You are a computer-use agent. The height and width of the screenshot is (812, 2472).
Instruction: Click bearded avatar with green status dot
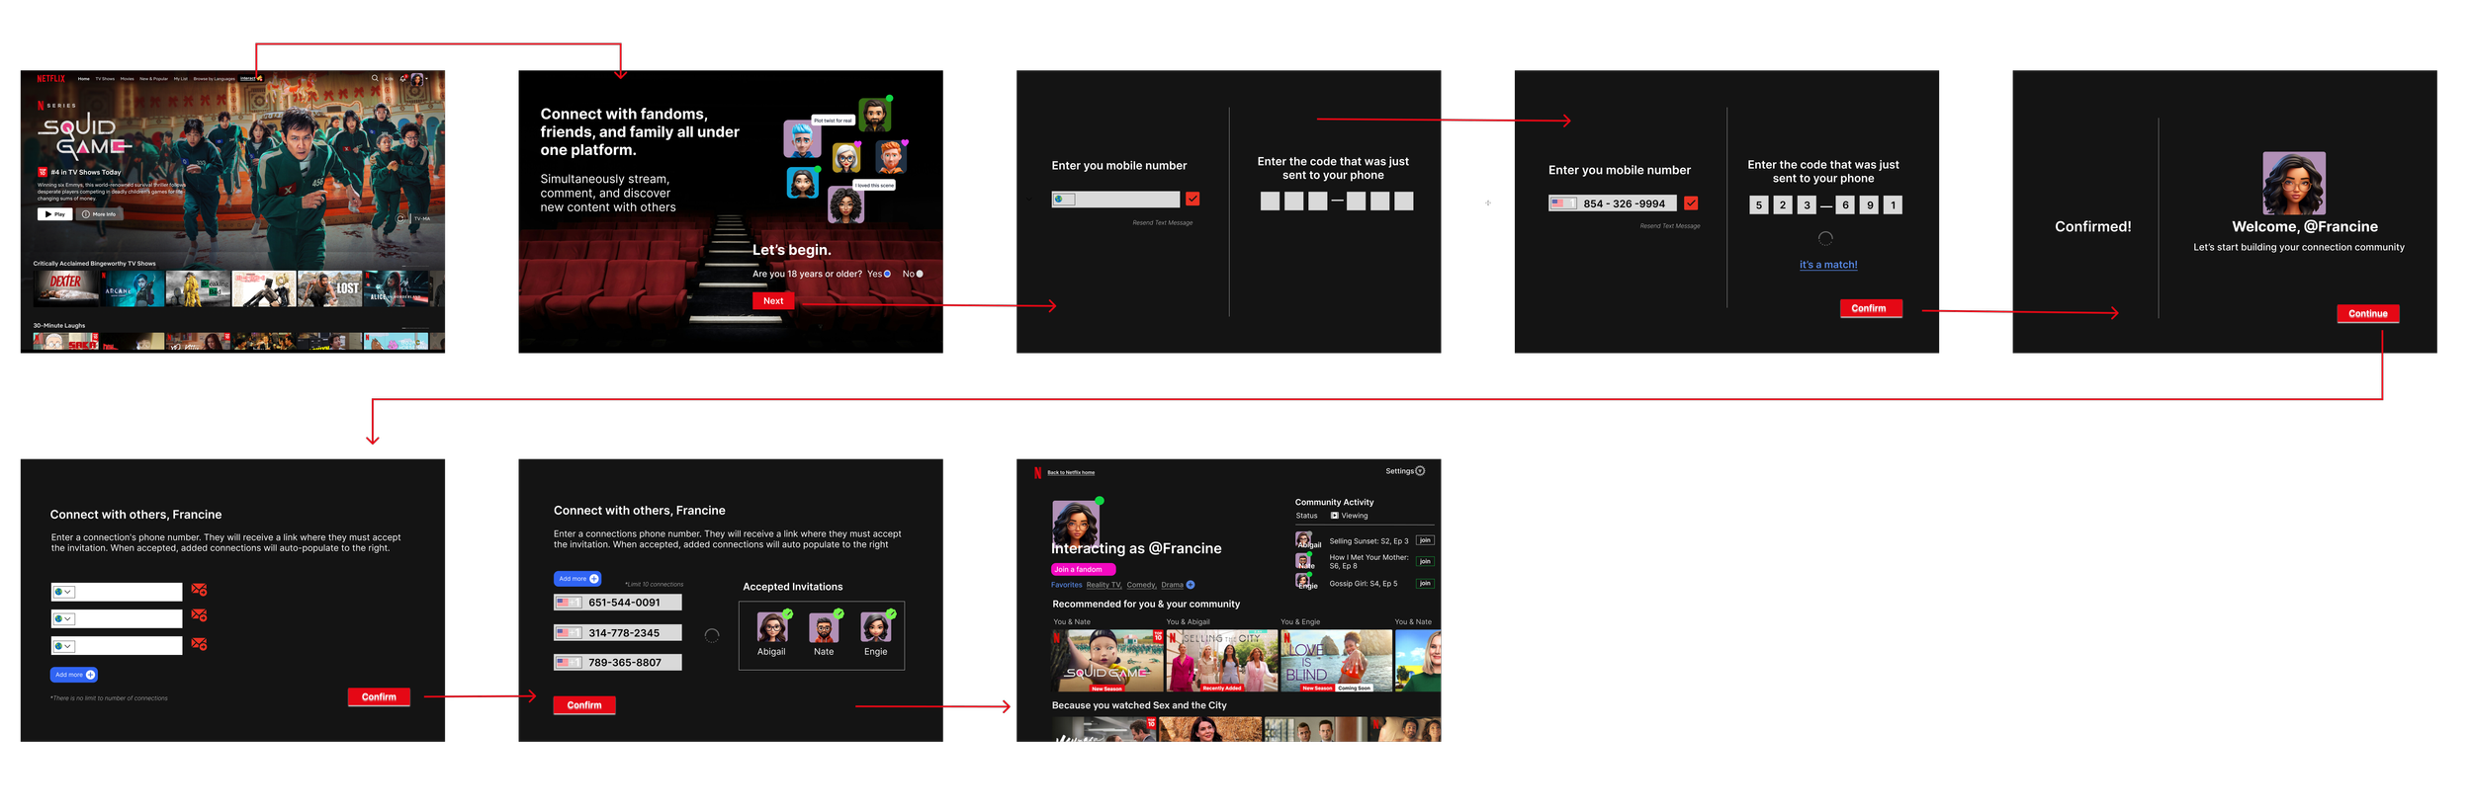coord(875,115)
